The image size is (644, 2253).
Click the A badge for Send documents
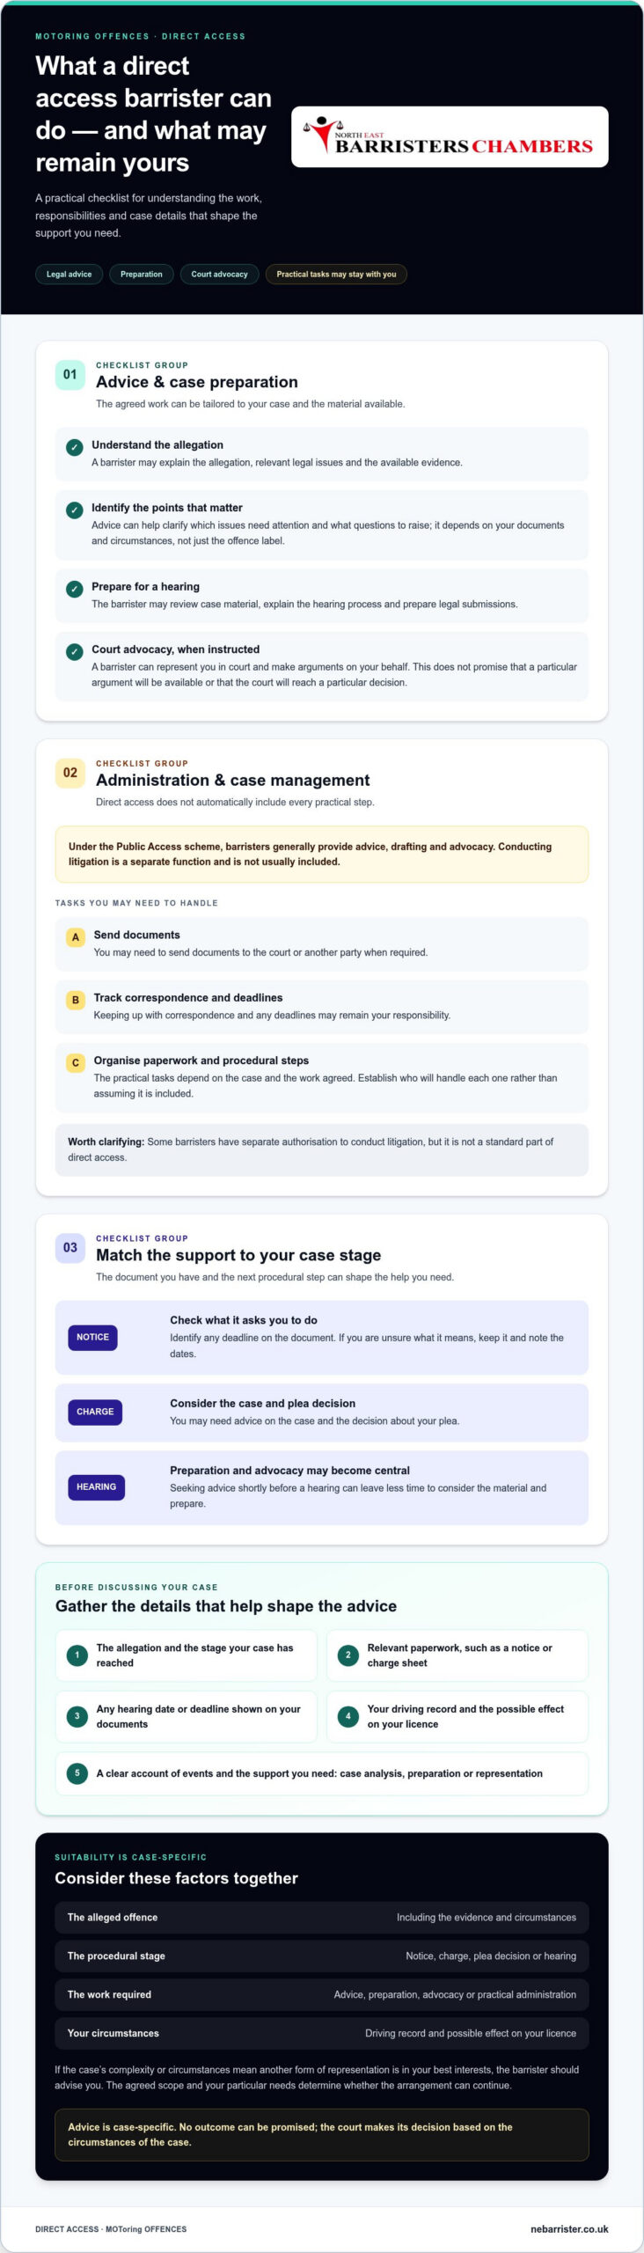point(76,937)
